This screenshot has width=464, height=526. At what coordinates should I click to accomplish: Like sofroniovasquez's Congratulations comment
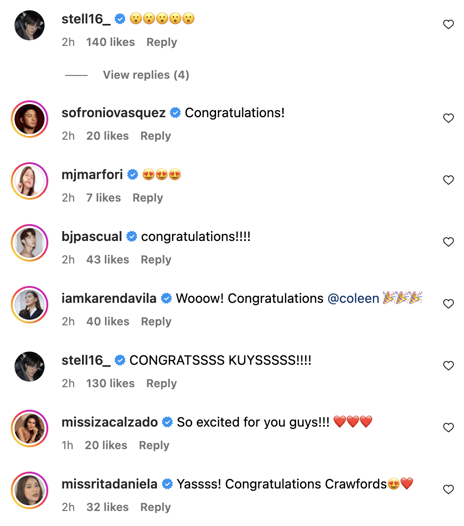pyautogui.click(x=449, y=118)
